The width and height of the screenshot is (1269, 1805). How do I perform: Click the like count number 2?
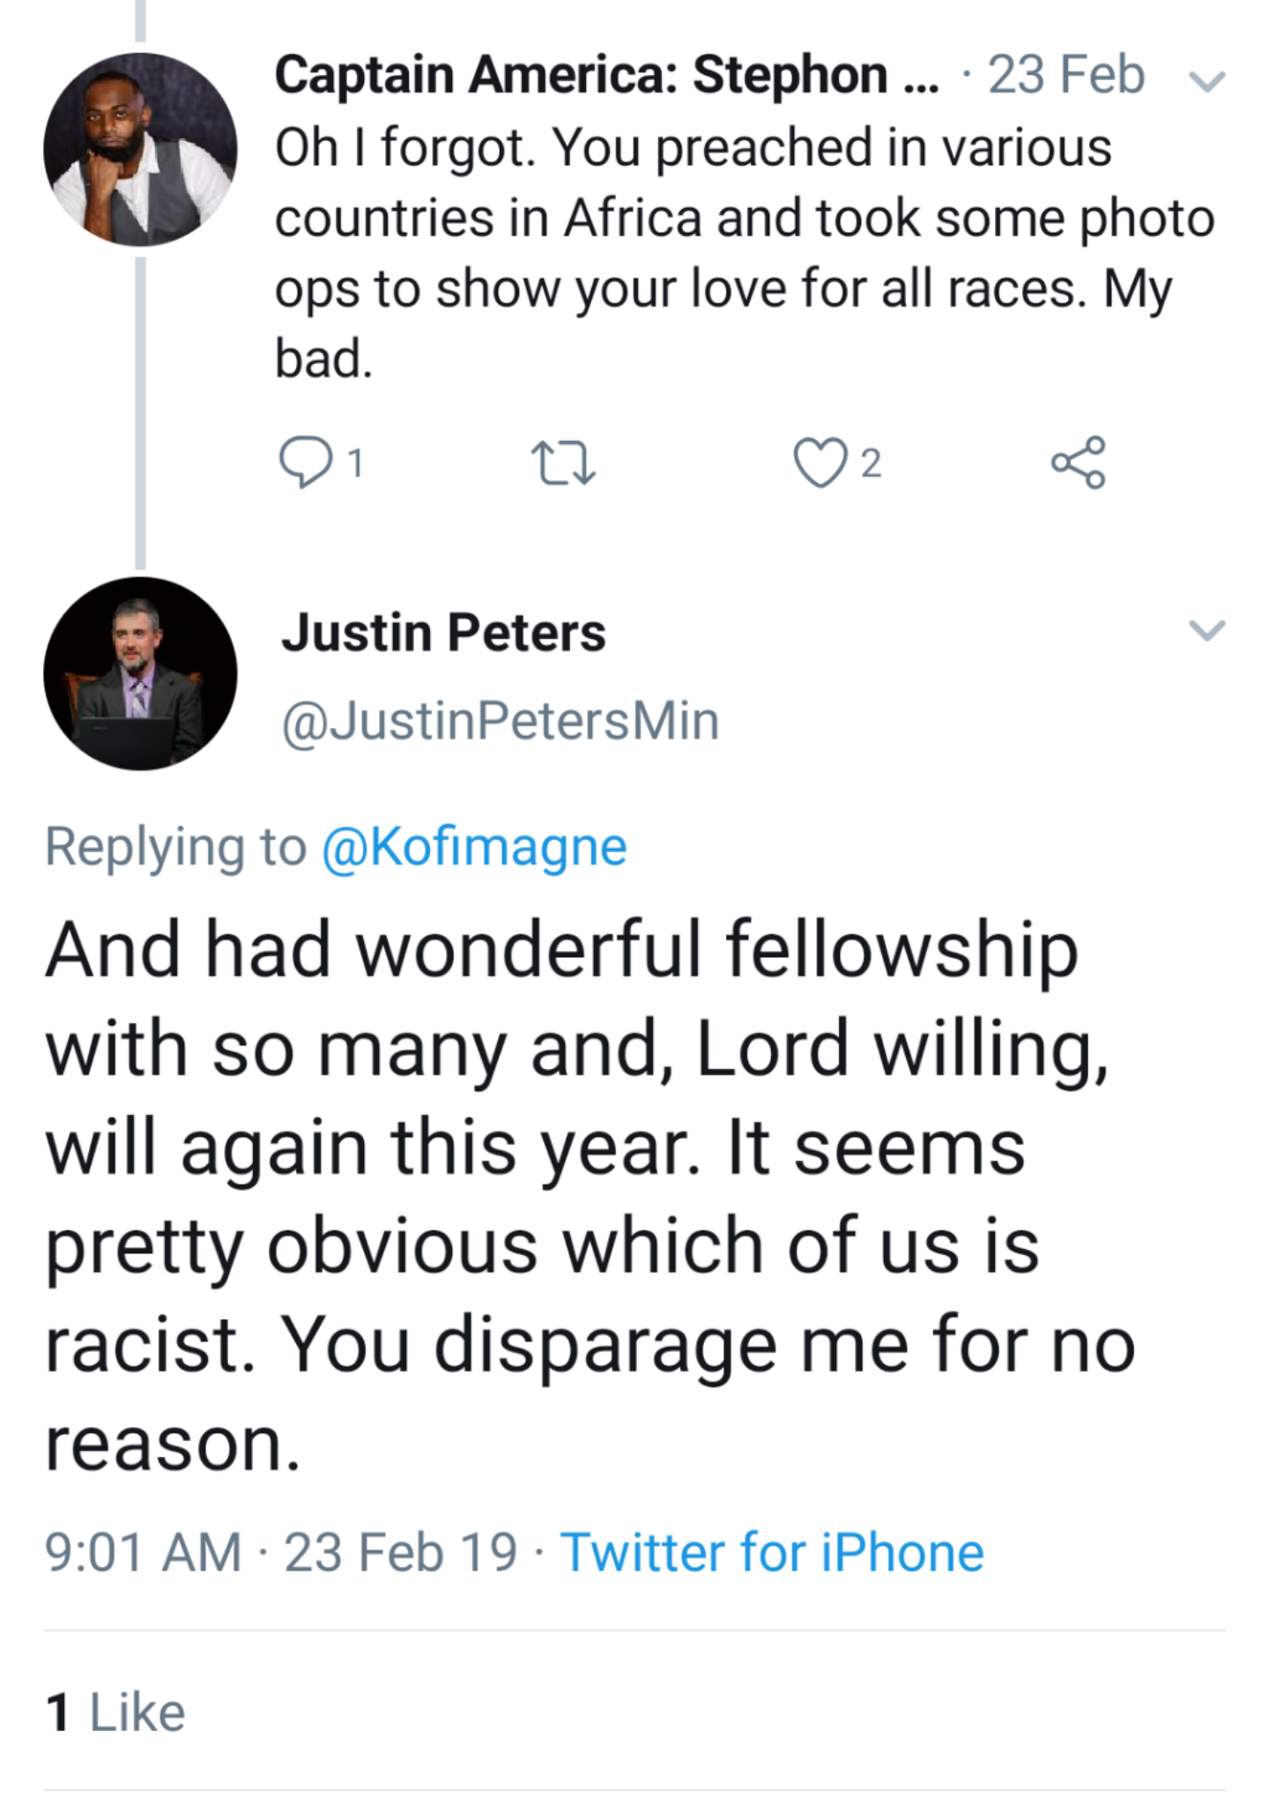point(871,464)
